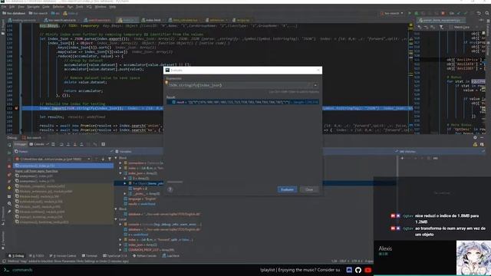The width and height of the screenshot is (491, 276).
Task: Click the red Stop button in the top toolbar
Action: pyautogui.click(x=443, y=13)
